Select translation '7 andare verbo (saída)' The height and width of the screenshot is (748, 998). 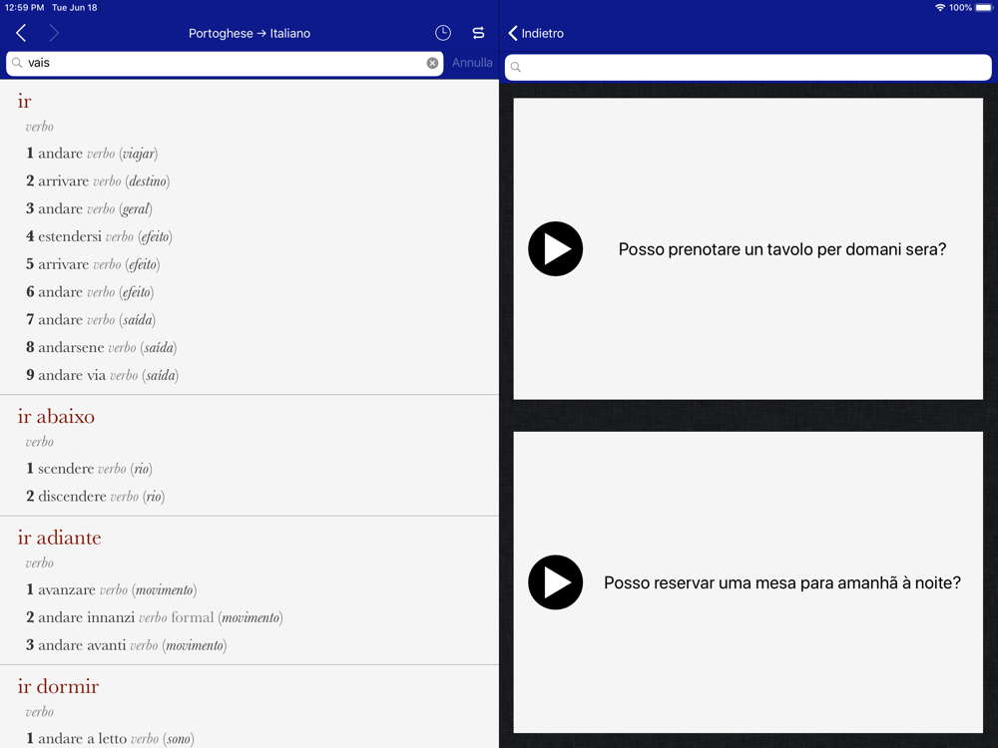tap(91, 320)
